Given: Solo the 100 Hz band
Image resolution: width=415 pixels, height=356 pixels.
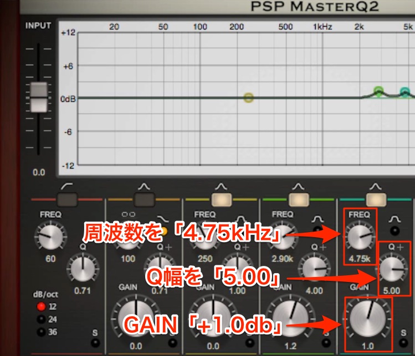Looking at the screenshot, I should coord(172,343).
